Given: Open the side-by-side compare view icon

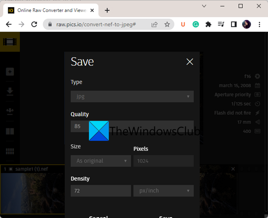Looking at the screenshot, I should 10,131.
